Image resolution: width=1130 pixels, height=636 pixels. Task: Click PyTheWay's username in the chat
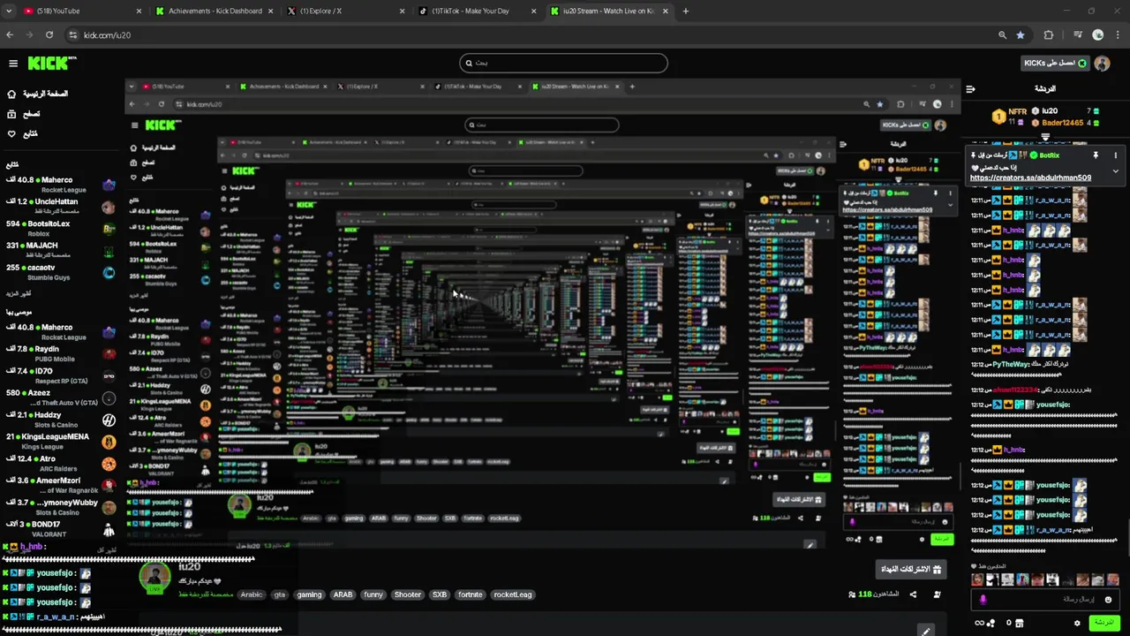[1010, 364]
